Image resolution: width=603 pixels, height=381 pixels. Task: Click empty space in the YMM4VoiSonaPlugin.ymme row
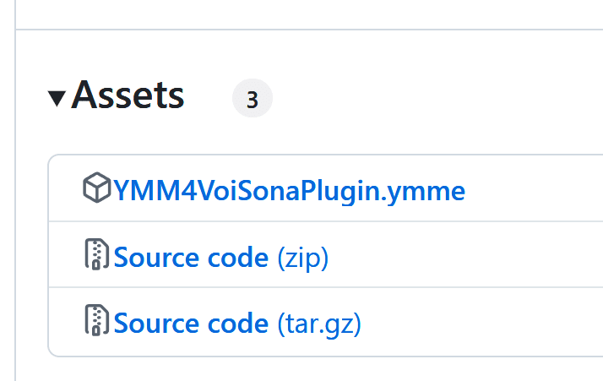tap(532, 190)
